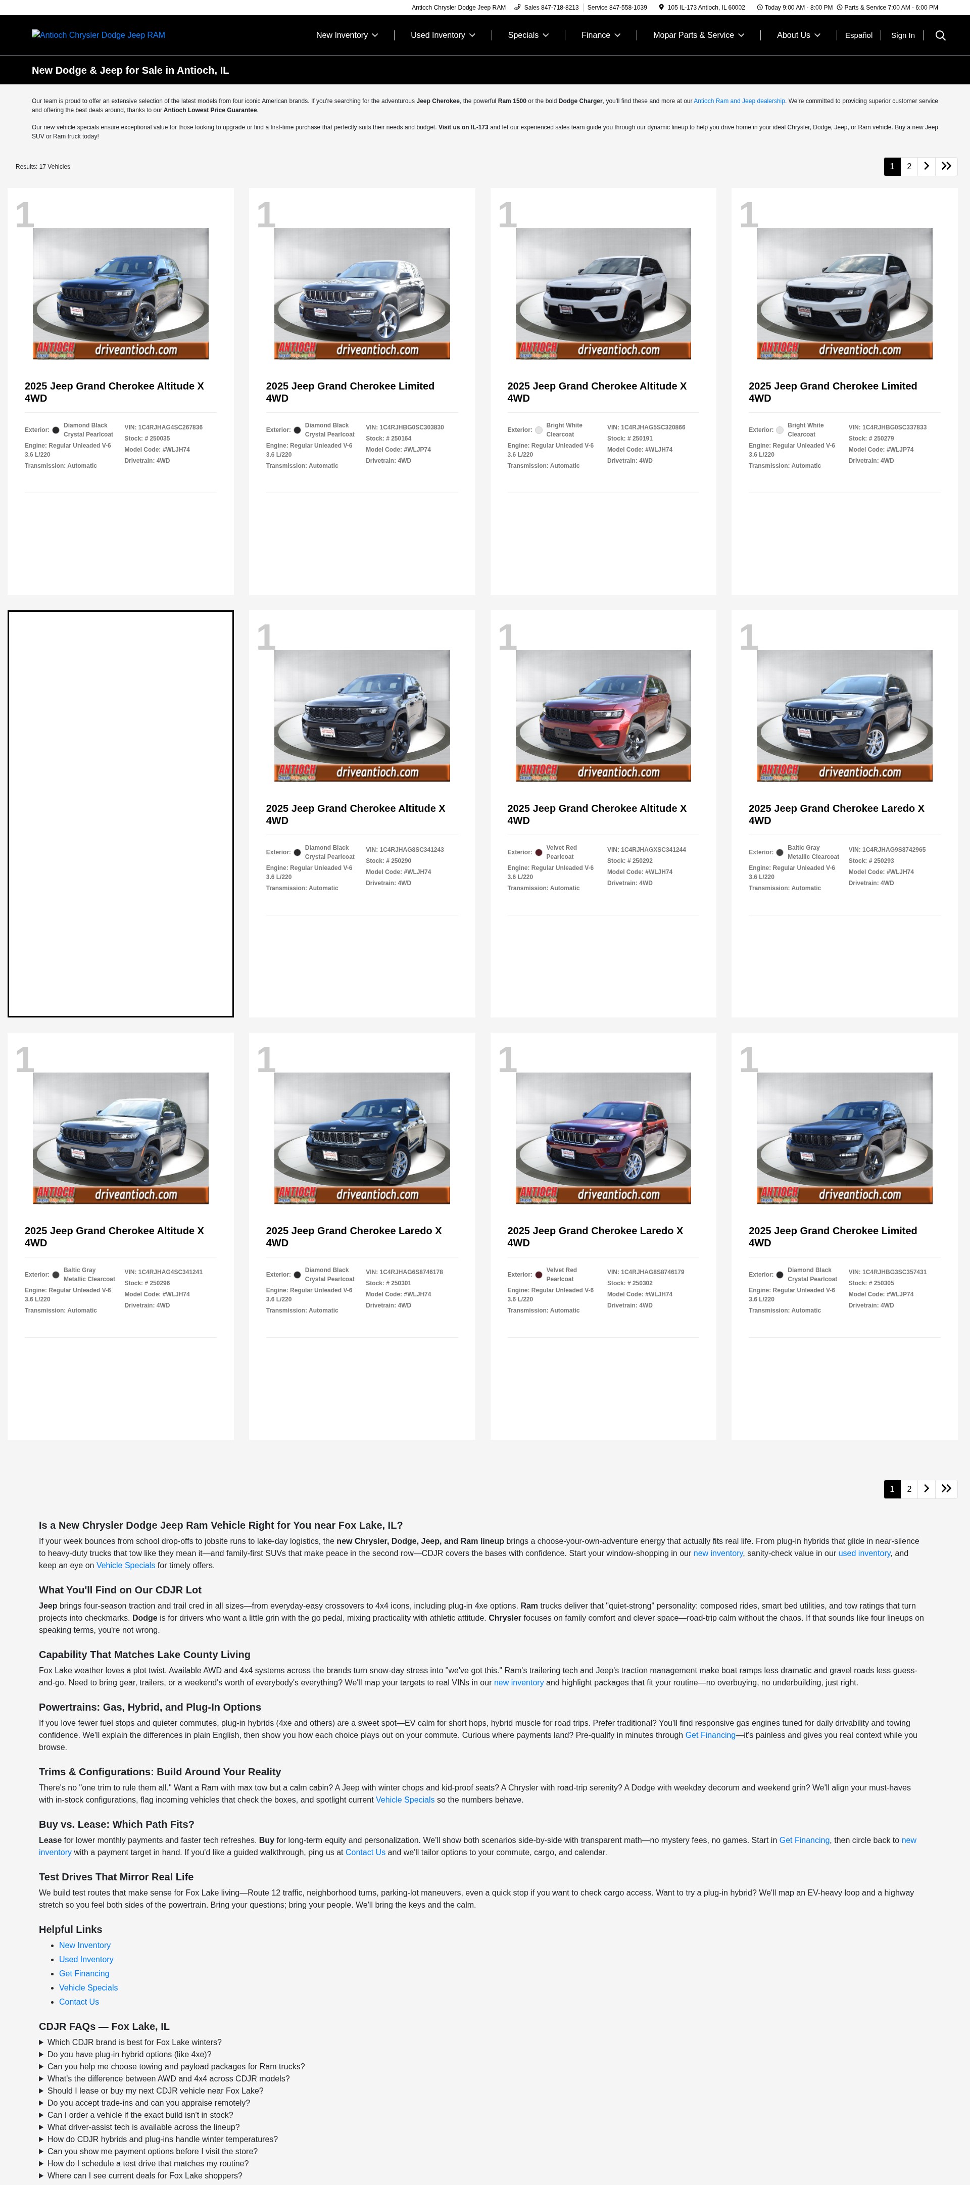Open photo of Grand Cherokee Limited stock 250305
Screen dimensions: 970x2185
[x=845, y=1138]
